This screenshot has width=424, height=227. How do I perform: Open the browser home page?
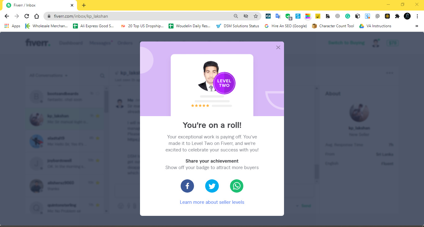(37, 16)
